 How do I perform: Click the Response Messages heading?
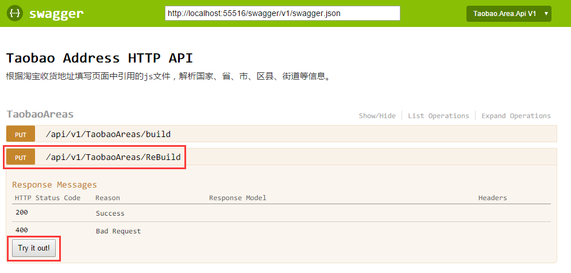[55, 185]
